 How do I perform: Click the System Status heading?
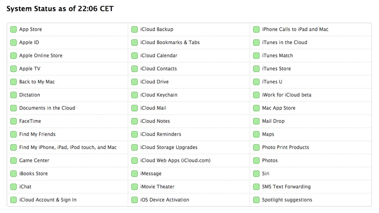click(60, 9)
